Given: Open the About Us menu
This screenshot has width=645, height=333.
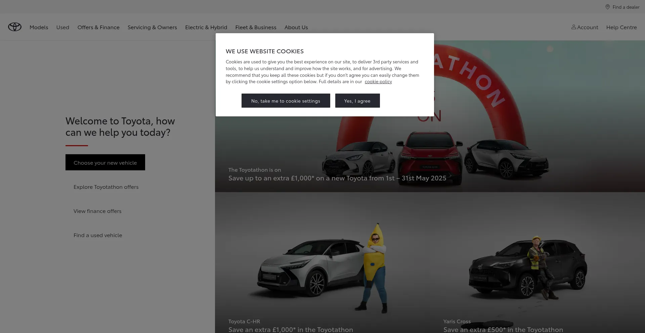Looking at the screenshot, I should [x=296, y=27].
